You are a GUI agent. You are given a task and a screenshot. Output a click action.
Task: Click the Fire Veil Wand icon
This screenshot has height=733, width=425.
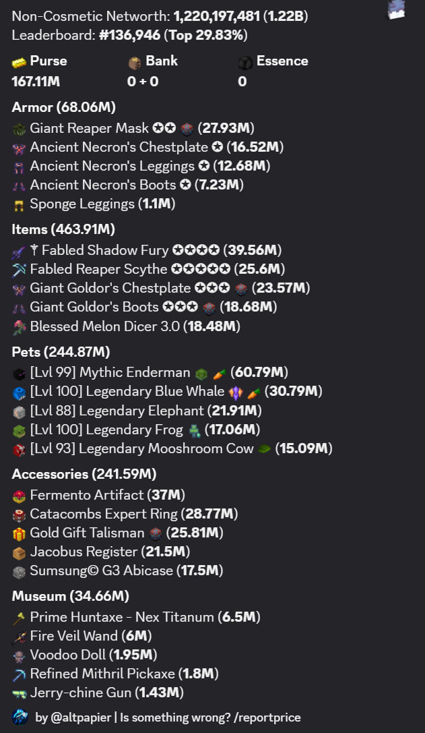(19, 637)
